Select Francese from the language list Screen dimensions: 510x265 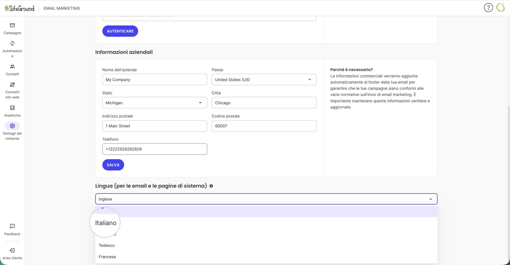[266, 257]
